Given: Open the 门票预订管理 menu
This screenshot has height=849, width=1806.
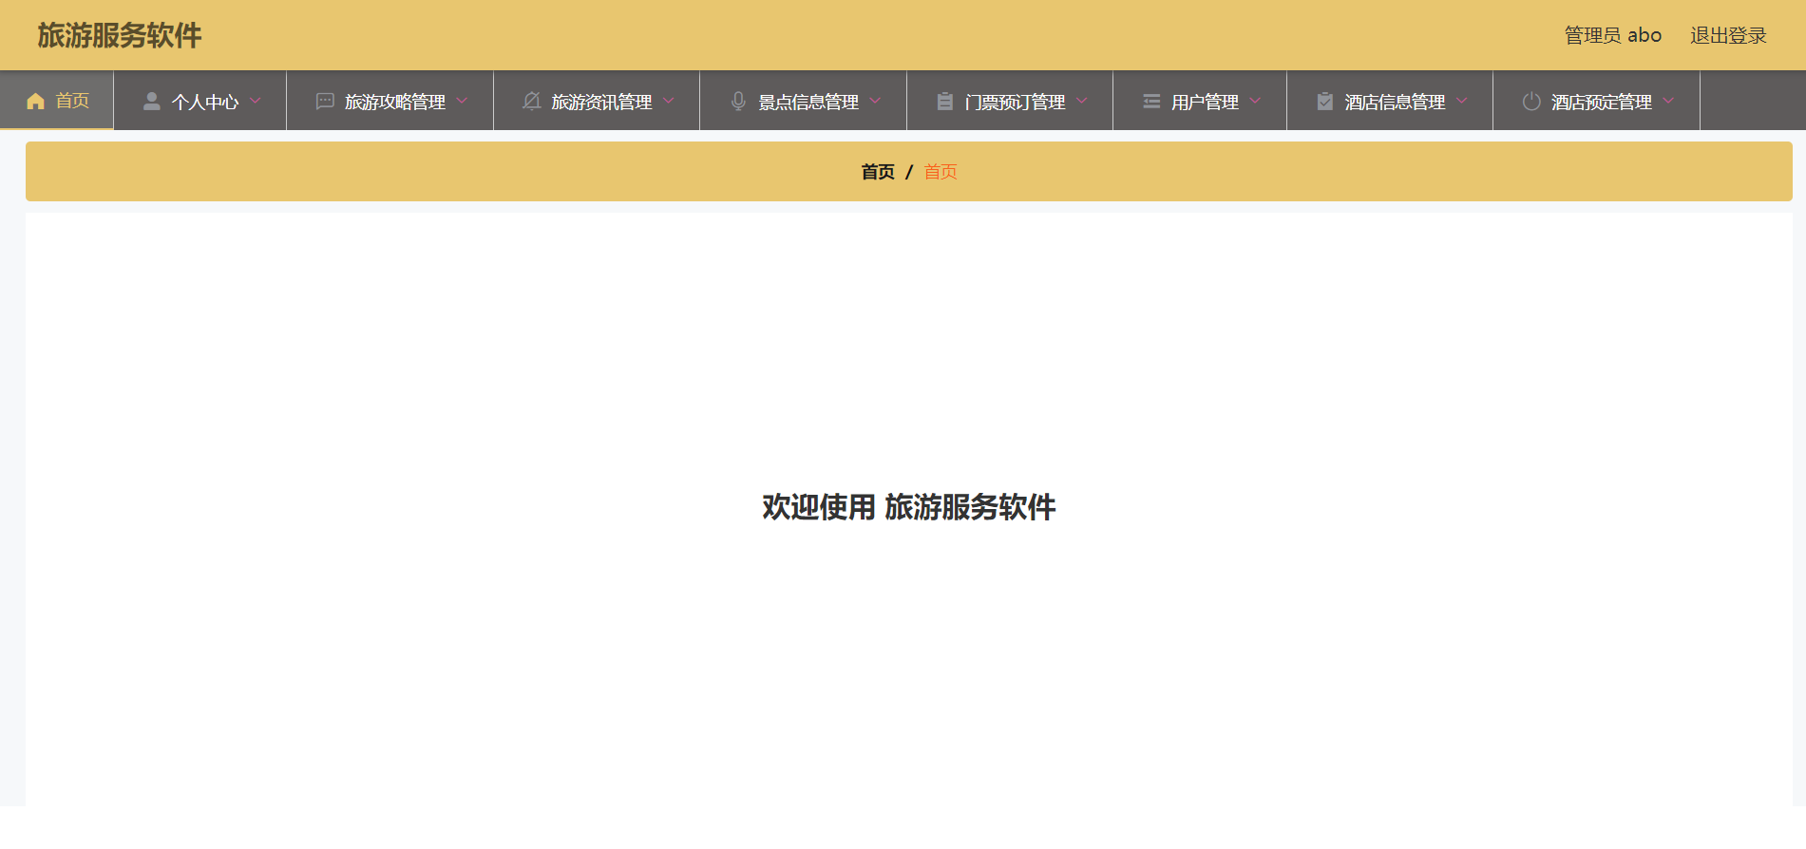Looking at the screenshot, I should (x=1015, y=102).
